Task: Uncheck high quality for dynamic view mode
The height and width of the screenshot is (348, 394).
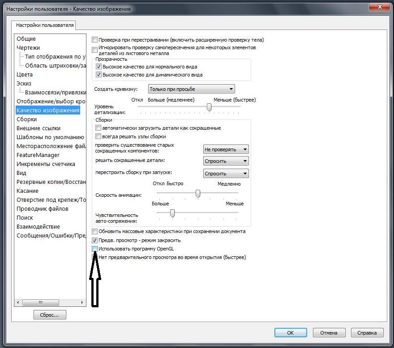Action: 99,75
